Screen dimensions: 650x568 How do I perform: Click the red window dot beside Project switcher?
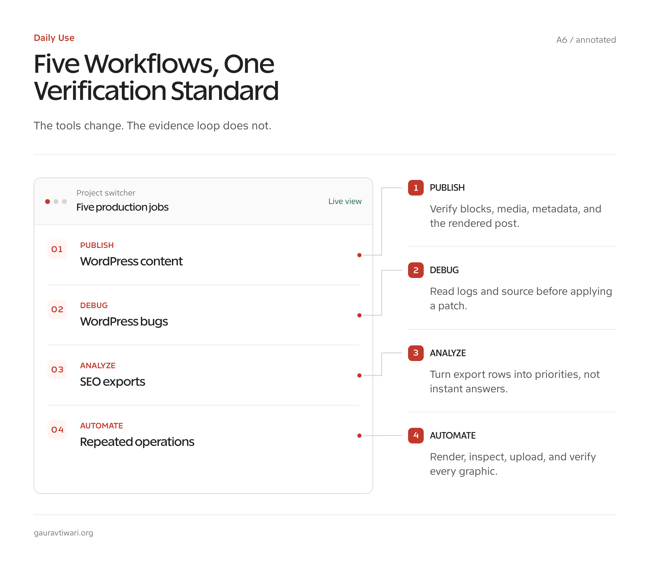click(48, 202)
